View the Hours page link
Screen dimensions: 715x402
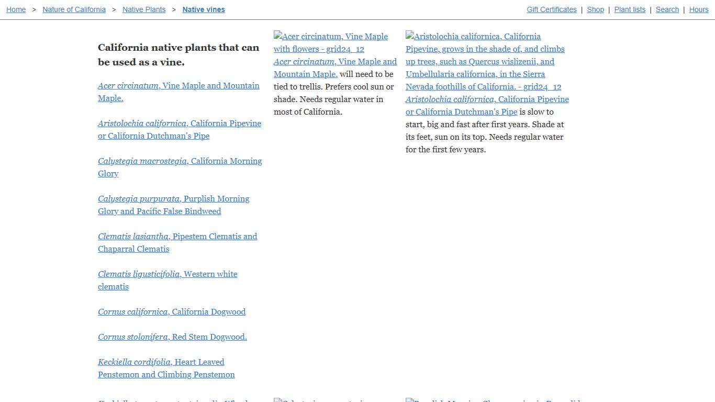(698, 9)
